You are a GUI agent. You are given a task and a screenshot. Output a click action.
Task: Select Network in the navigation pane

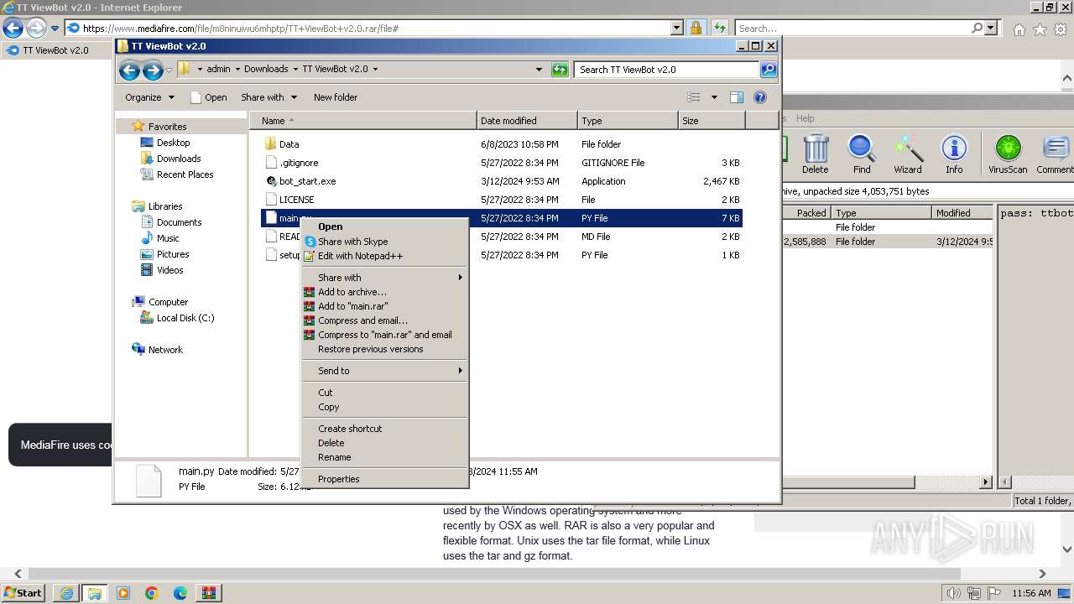(165, 350)
